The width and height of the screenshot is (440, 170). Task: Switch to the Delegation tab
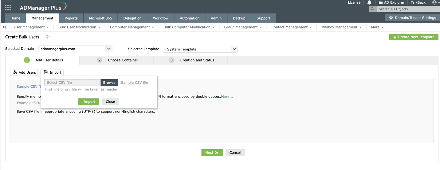pyautogui.click(x=132, y=18)
